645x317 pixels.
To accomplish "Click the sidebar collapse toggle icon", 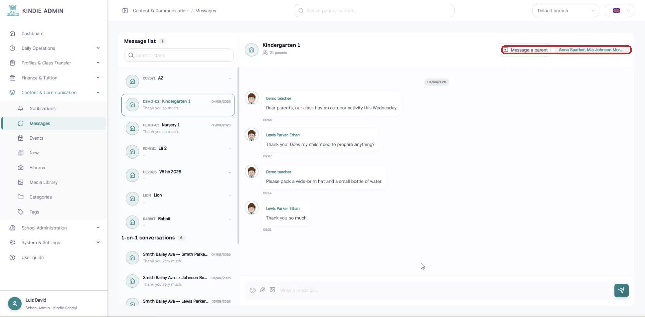I will click(125, 11).
